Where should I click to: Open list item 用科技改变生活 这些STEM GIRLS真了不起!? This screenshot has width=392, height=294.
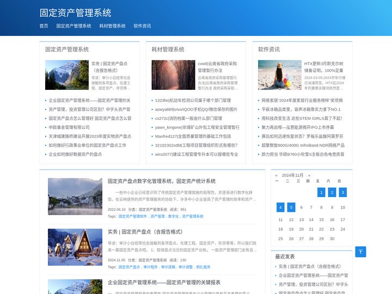[302, 118]
